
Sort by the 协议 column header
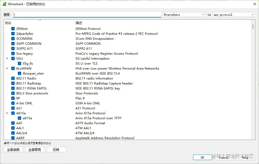pos(39,23)
